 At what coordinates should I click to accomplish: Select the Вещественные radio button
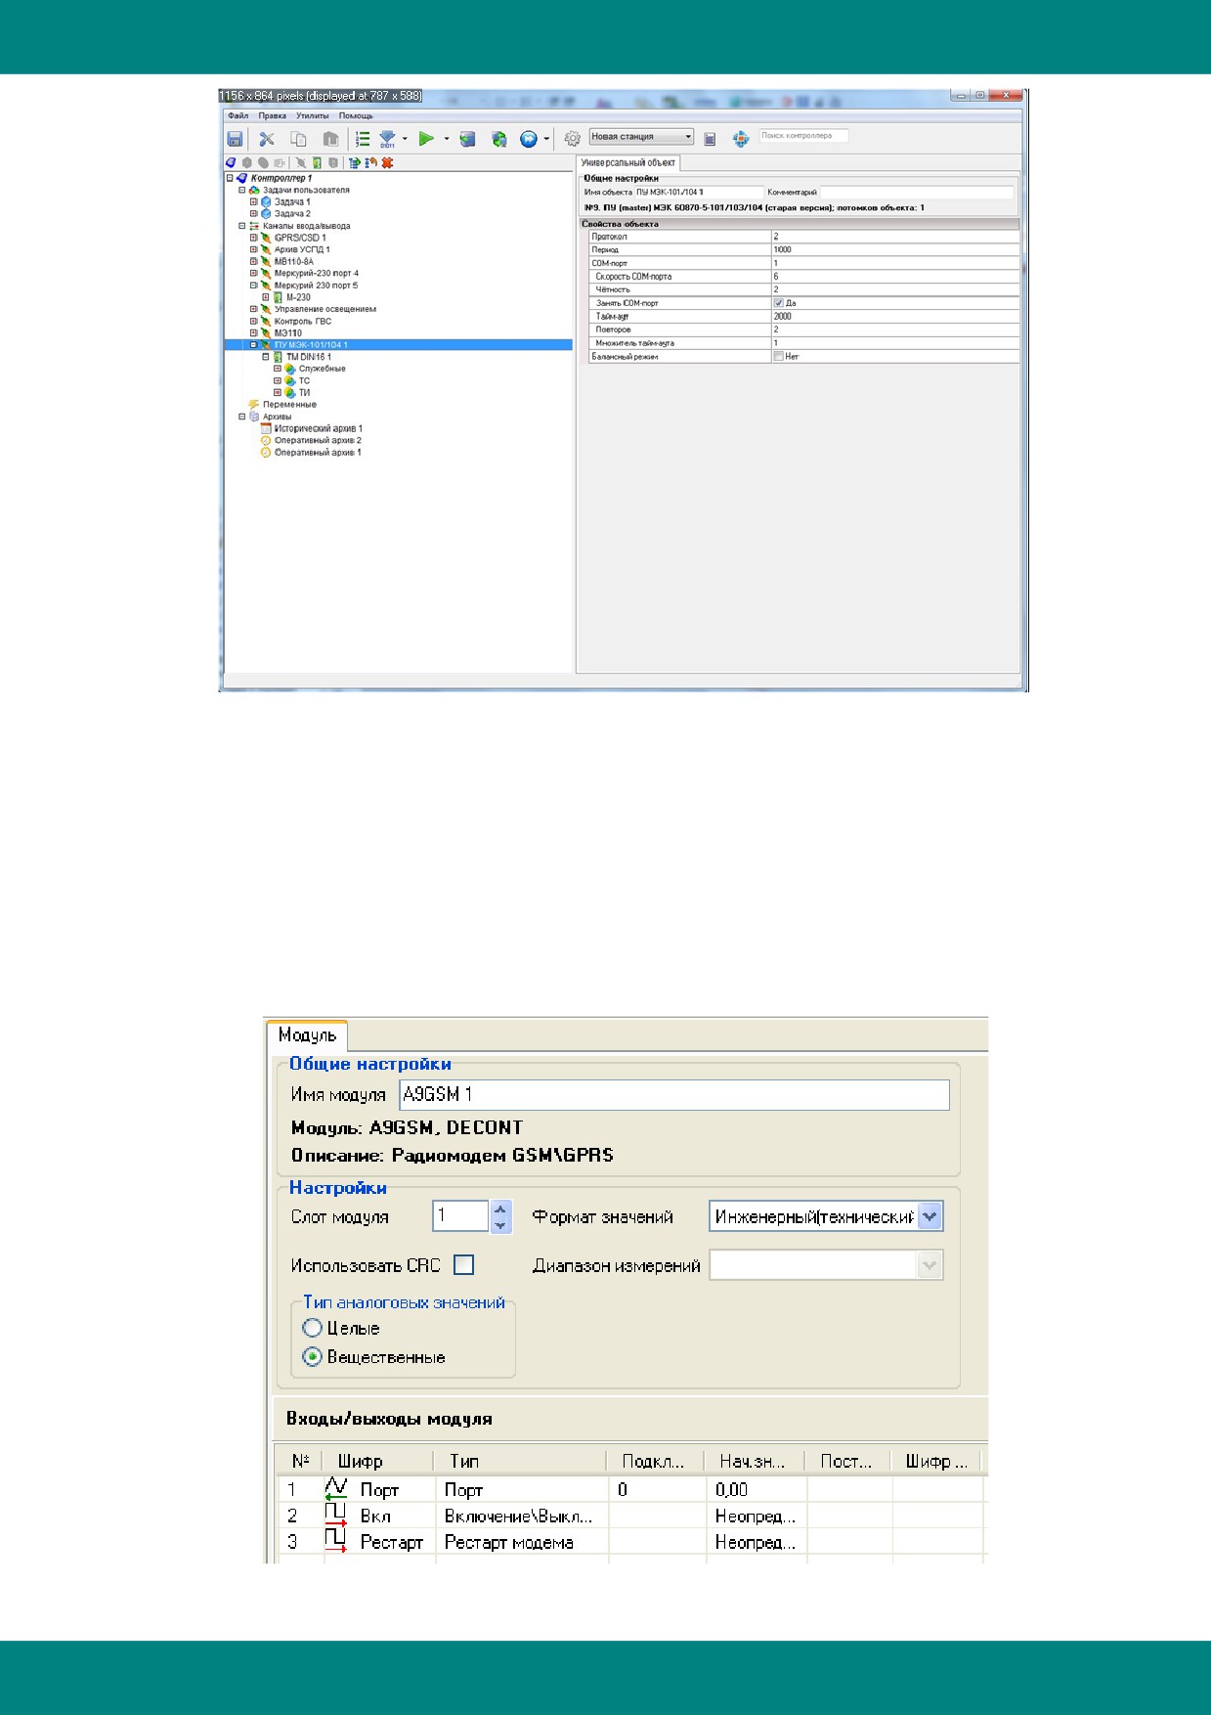tap(312, 1357)
